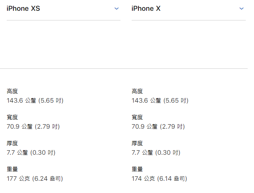Click the chevron beside iPhone X
The width and height of the screenshot is (254, 193).
[241, 9]
